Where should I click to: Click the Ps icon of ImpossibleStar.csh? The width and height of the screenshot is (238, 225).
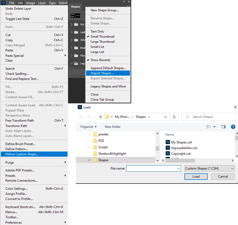(x=168, y=148)
